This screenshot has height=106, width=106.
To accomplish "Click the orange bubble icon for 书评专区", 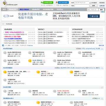I will coord(38,72).
